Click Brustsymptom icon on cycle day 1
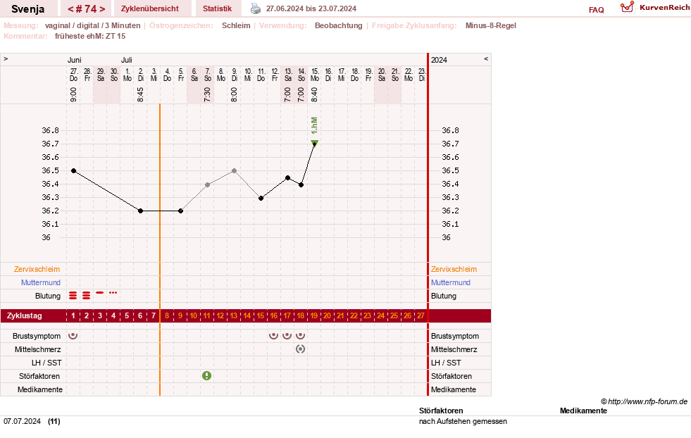This screenshot has height=438, width=691. [73, 336]
